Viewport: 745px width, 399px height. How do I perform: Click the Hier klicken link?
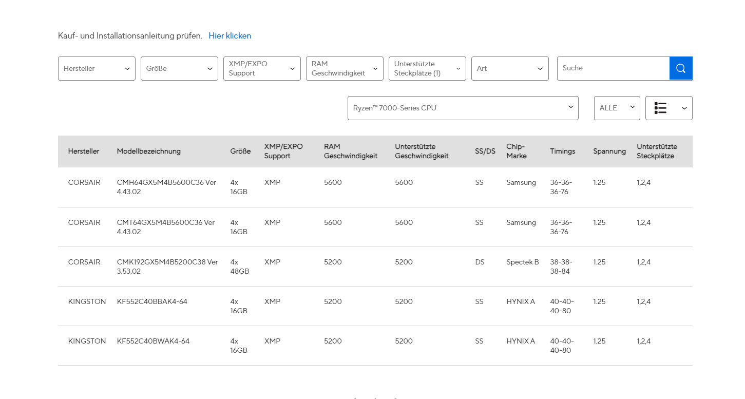pos(230,36)
